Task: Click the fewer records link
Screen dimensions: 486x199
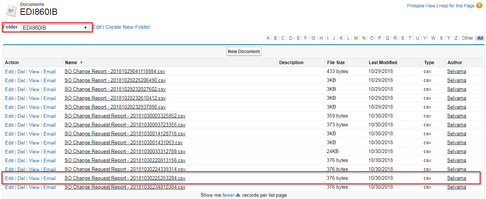Action: click(228, 195)
